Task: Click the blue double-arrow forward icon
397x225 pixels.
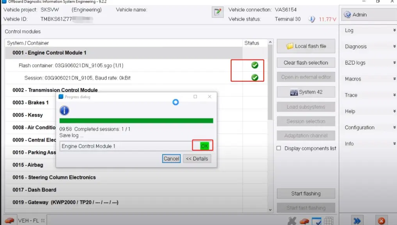Action: point(357,221)
